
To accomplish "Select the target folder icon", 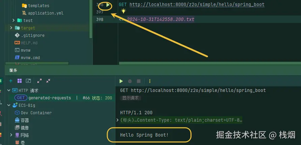I will tap(17, 28).
